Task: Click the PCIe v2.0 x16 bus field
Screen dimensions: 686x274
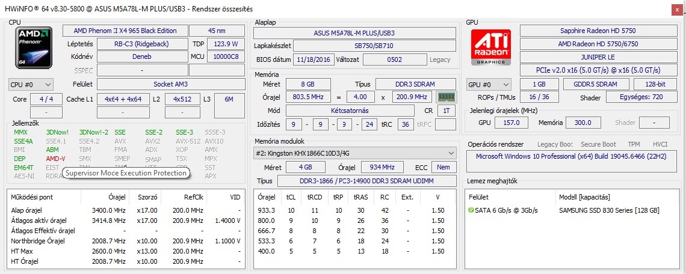Action: (x=598, y=70)
